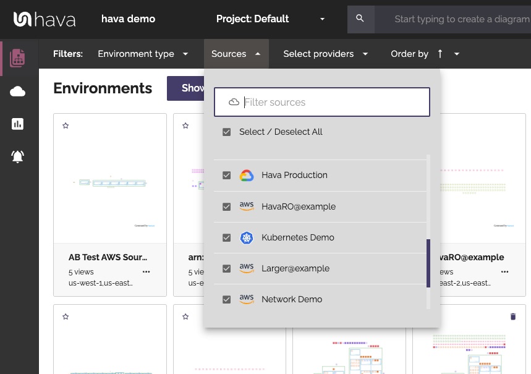Open the diagrams icon in left sidebar
The image size is (531, 374).
[x=17, y=57]
